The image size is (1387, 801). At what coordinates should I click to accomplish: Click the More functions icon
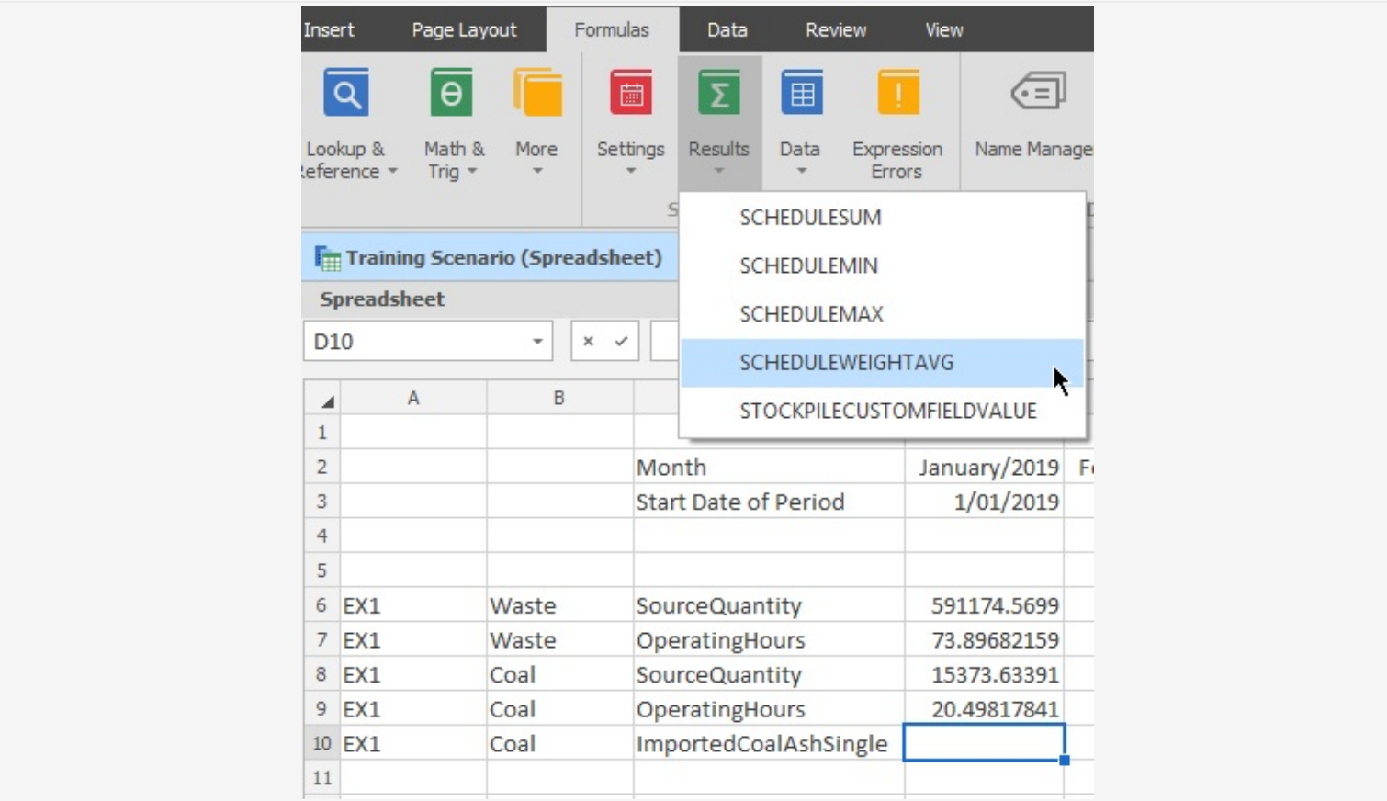point(536,92)
